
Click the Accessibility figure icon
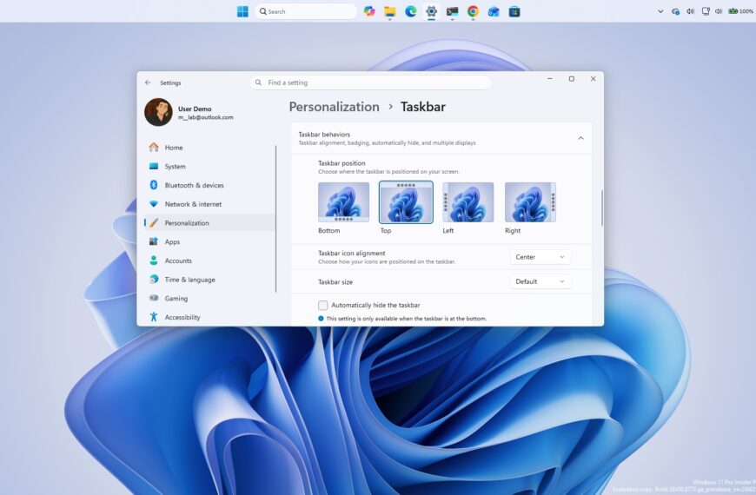[154, 317]
